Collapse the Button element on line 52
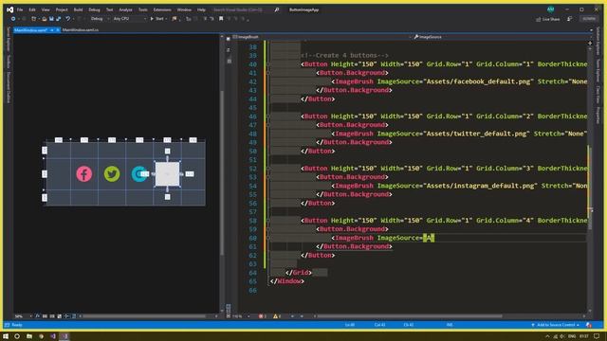This screenshot has height=341, width=607. click(x=267, y=169)
